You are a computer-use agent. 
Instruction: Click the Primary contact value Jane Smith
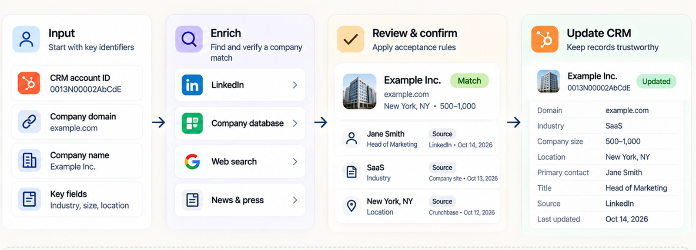624,172
